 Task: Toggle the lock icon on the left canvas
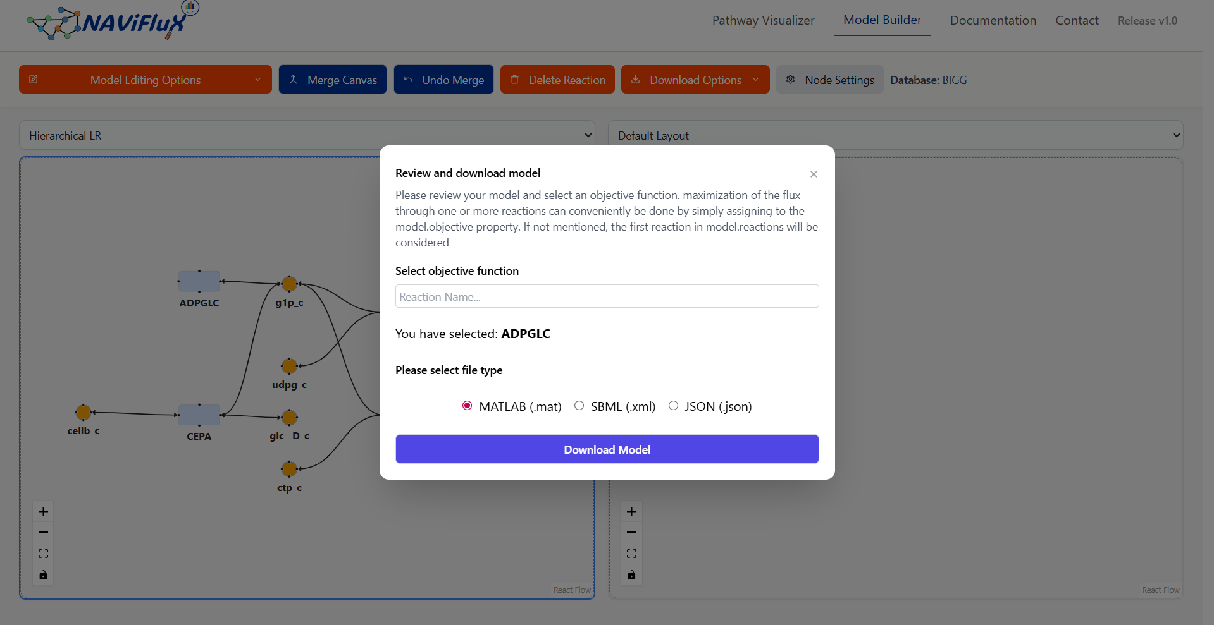click(43, 575)
